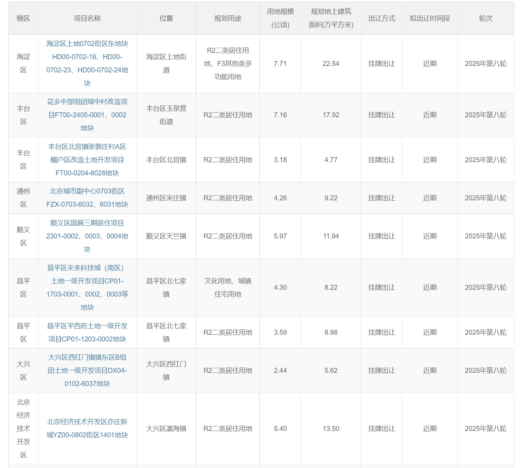Select the 大兴区瀛海镇 location cell
Image resolution: width=523 pixels, height=468 pixels.
click(166, 428)
